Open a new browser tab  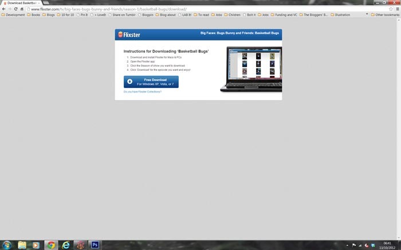46,3
